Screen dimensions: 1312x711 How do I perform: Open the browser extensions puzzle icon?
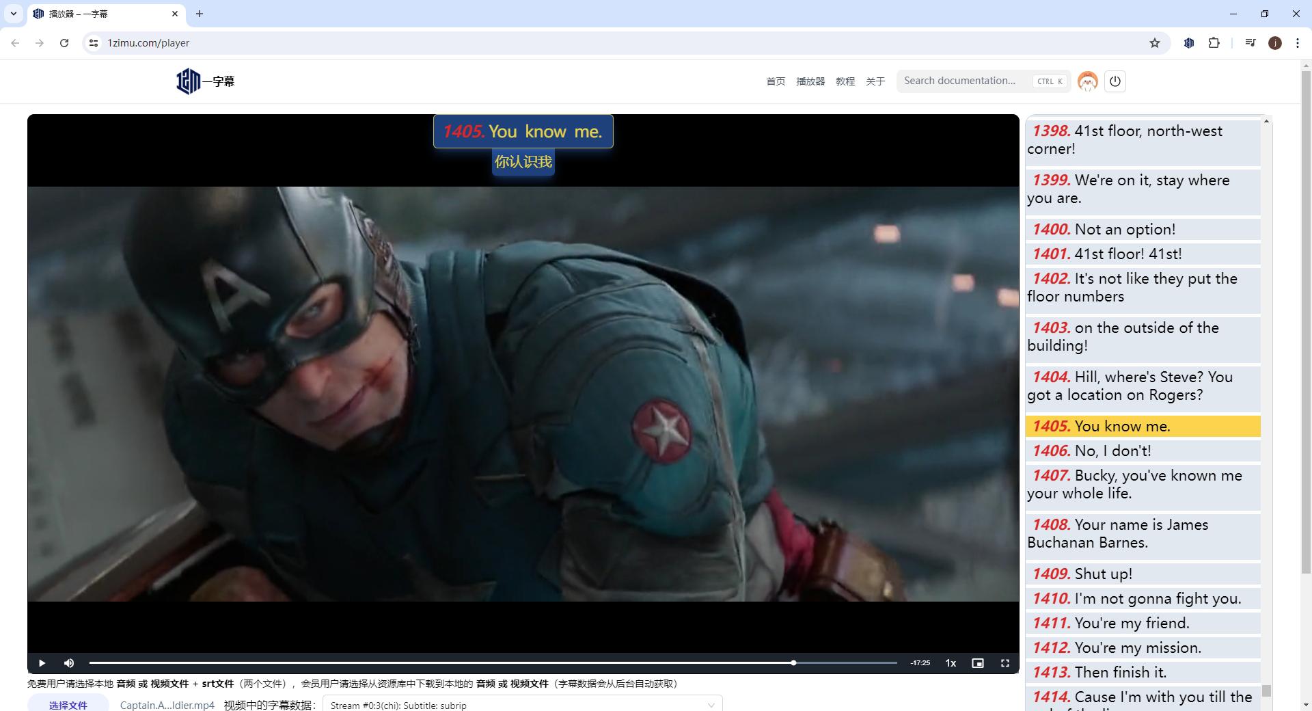click(x=1214, y=43)
